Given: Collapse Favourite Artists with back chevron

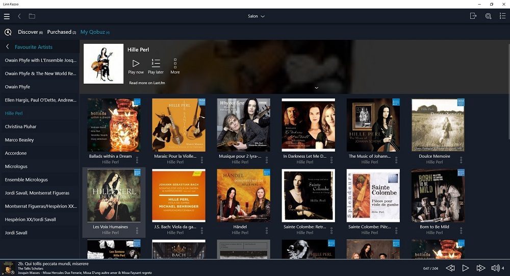Looking at the screenshot, I should [8, 46].
